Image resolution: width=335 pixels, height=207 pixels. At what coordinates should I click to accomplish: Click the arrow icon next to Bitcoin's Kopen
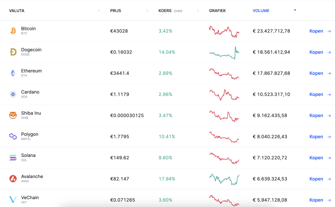329,31
